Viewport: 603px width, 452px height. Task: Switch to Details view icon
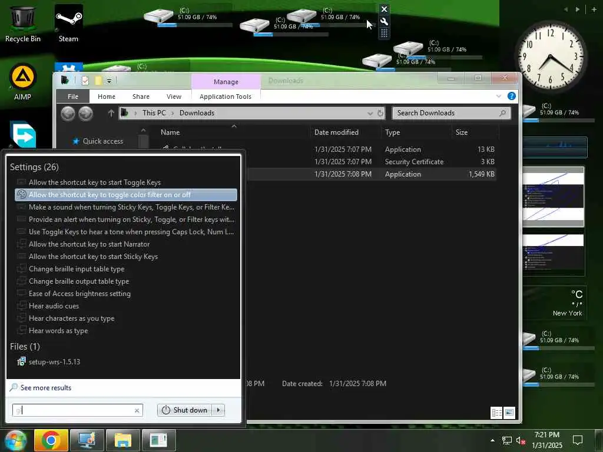[x=496, y=413]
